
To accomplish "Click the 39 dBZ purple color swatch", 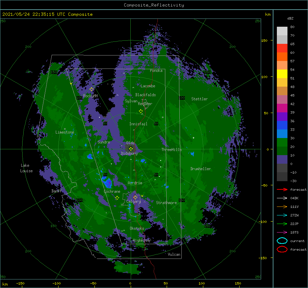I will (282, 116).
